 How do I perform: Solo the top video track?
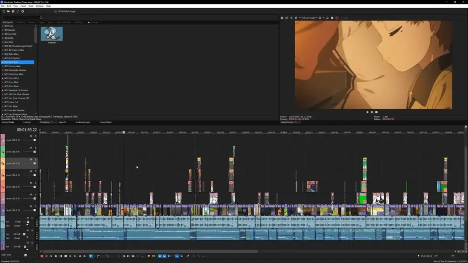(35, 136)
